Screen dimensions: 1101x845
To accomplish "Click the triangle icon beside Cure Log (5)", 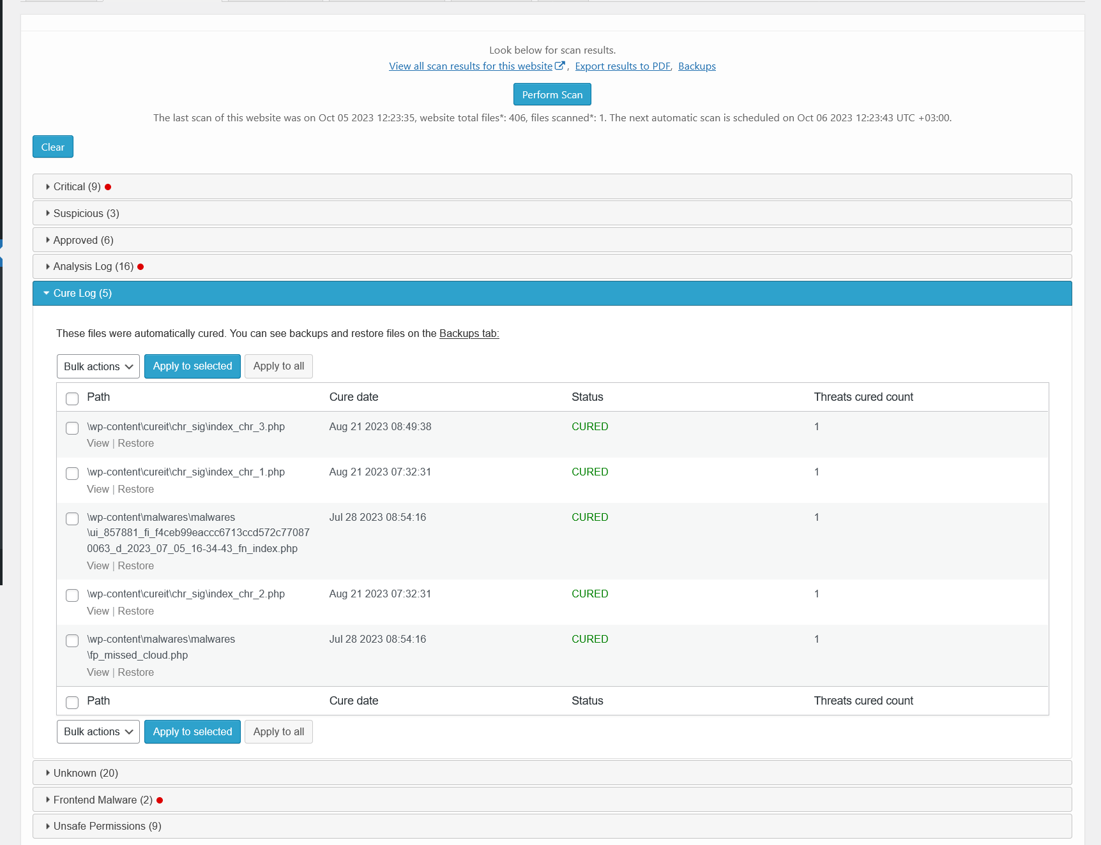I will (46, 293).
